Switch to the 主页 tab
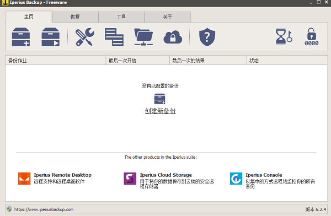 [29, 17]
